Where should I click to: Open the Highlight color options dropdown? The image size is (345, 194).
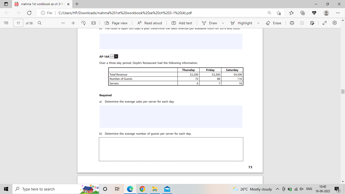[258, 23]
